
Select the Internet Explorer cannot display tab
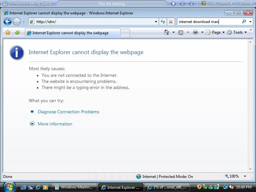(73, 33)
